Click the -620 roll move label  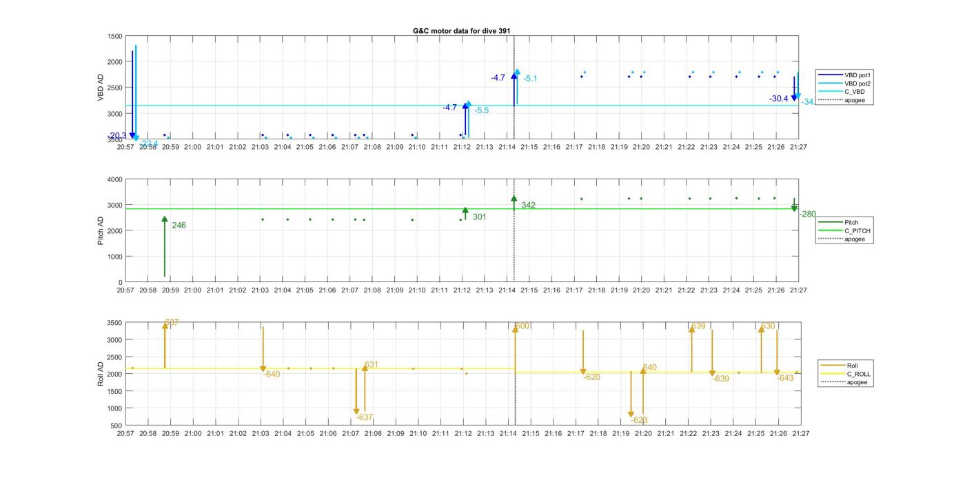click(x=591, y=377)
